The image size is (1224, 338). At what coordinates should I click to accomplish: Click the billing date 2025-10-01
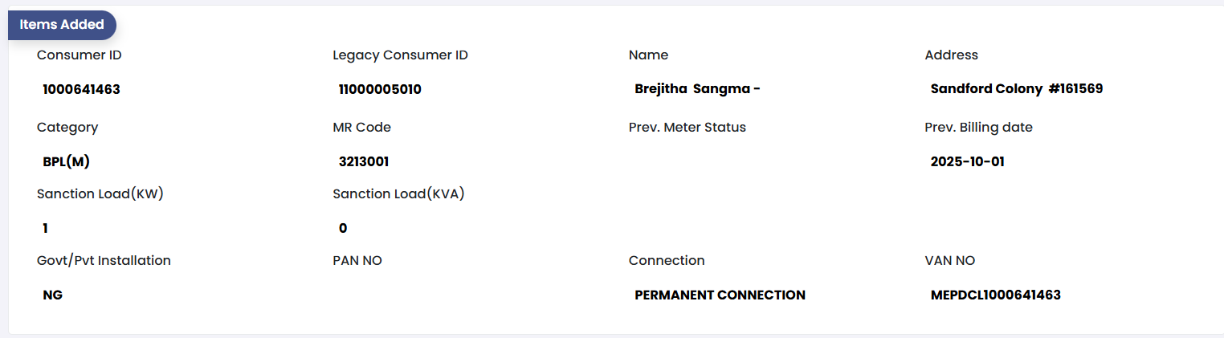967,161
